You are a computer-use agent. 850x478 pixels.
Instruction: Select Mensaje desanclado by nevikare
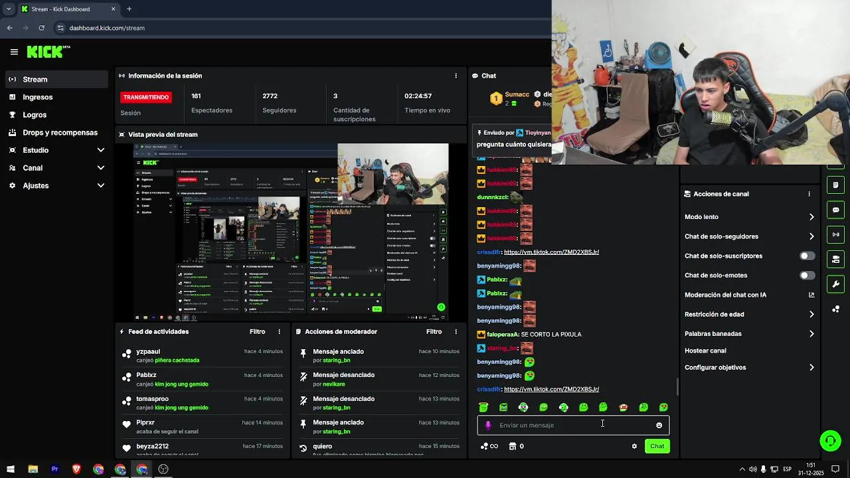pyautogui.click(x=379, y=379)
